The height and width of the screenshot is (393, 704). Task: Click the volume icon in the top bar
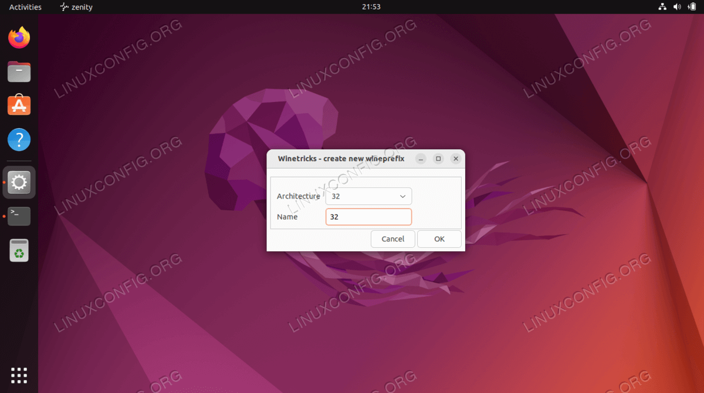(x=677, y=7)
